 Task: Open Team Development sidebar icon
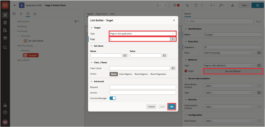5,30
